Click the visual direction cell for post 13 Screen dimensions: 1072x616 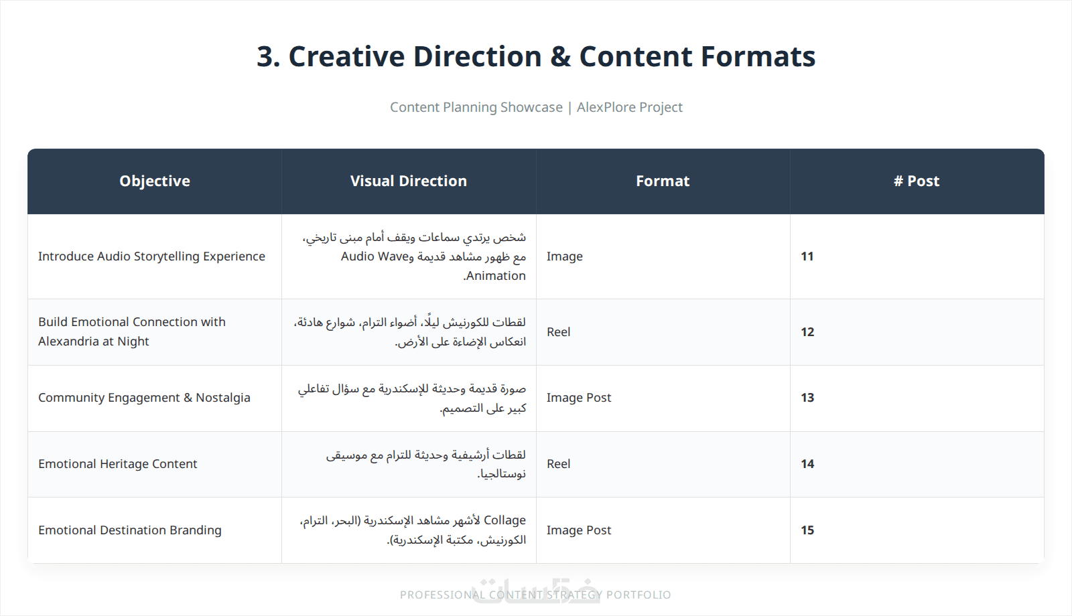click(409, 398)
